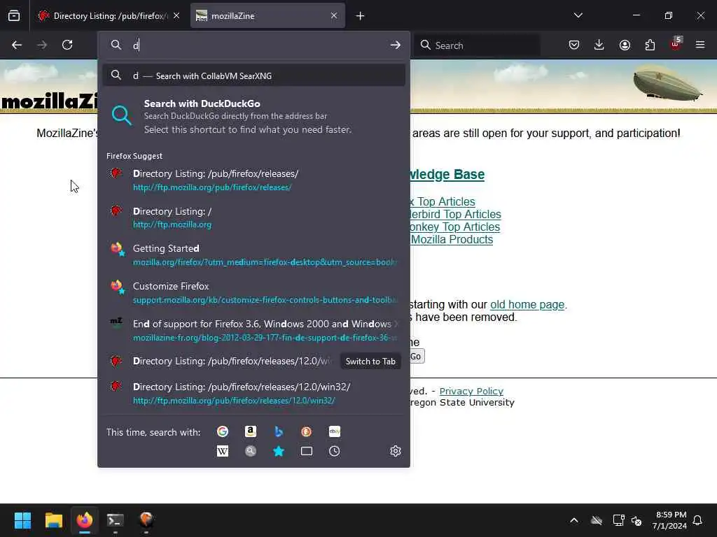717x537 pixels.
Task: Open the Knowledge Base heading link
Action: pyautogui.click(x=447, y=174)
